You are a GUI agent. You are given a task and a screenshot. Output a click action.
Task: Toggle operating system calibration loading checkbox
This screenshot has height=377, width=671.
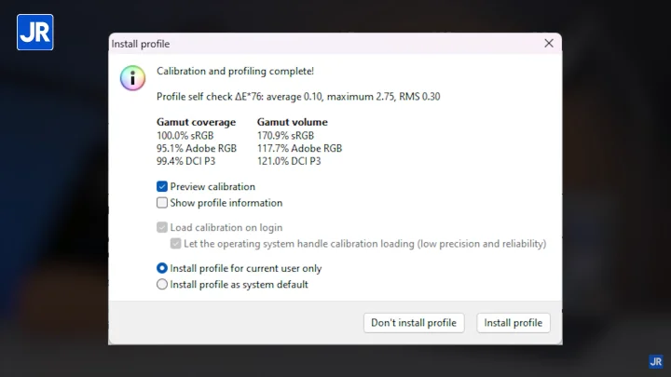point(176,244)
